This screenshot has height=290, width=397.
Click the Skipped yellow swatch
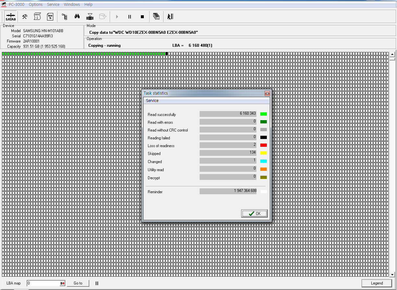click(264, 153)
